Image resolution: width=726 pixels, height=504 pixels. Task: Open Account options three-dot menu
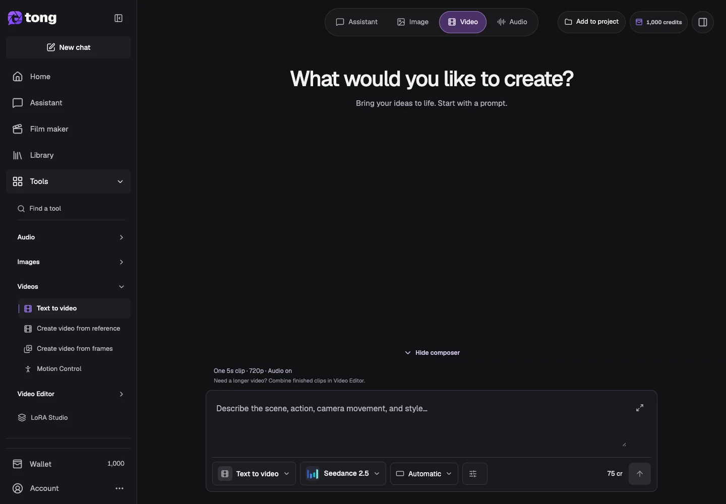pos(119,488)
